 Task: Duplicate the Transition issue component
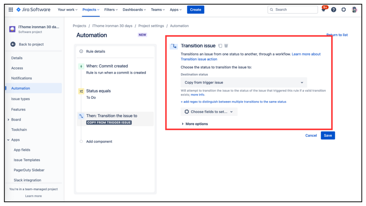(x=220, y=46)
